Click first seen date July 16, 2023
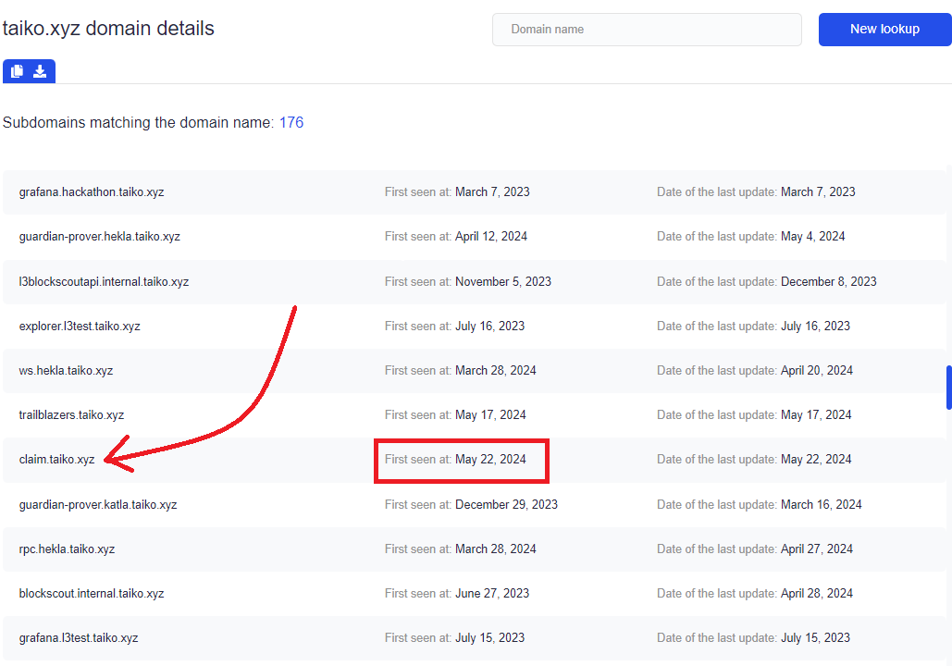952x666 pixels. [x=490, y=326]
